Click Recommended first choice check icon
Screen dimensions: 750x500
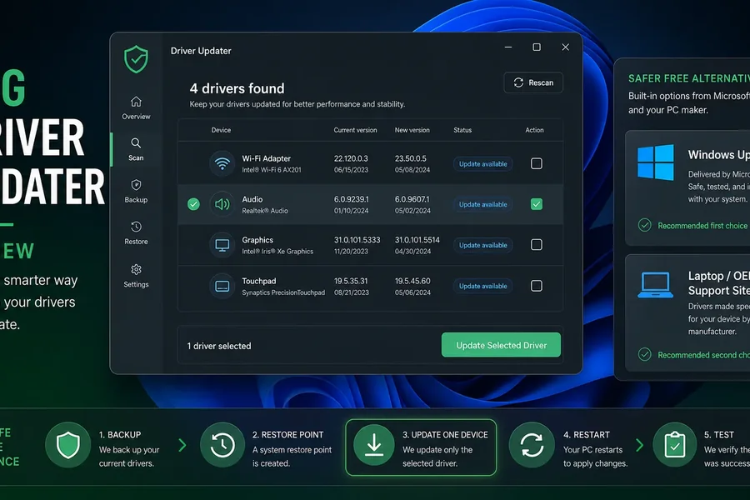[645, 225]
